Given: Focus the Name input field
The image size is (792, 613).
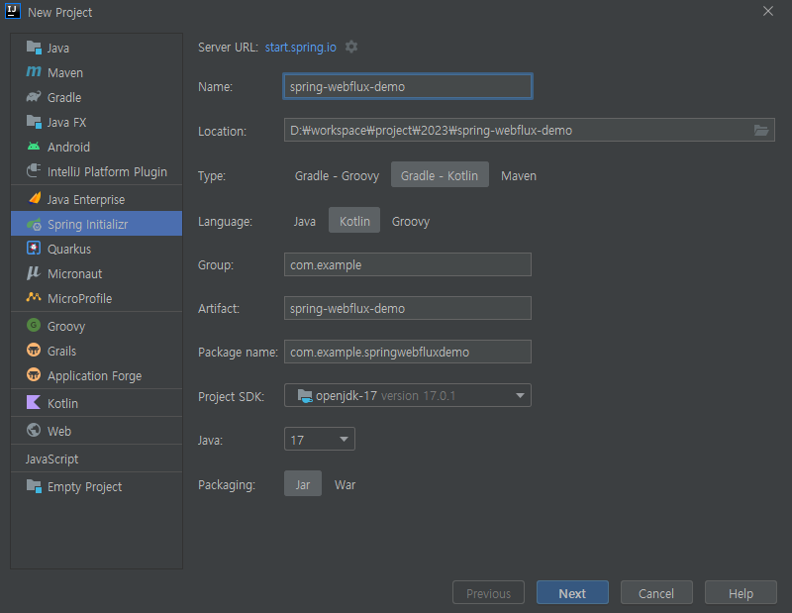Looking at the screenshot, I should (408, 86).
